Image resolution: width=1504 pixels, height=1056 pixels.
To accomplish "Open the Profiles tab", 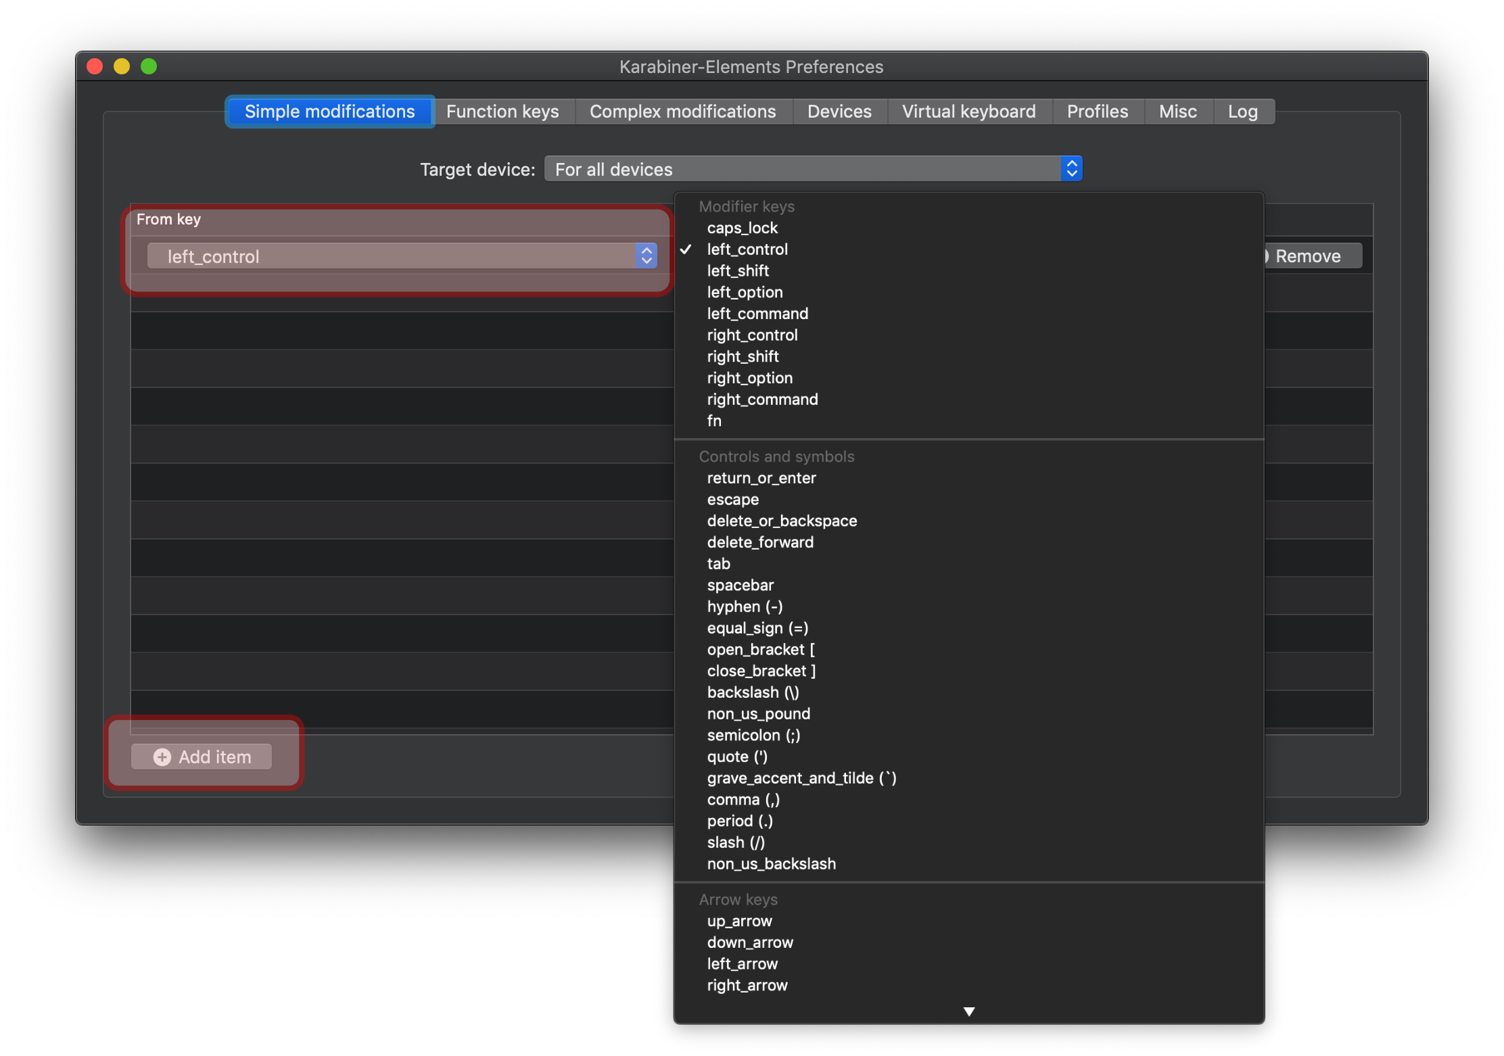I will click(x=1097, y=112).
